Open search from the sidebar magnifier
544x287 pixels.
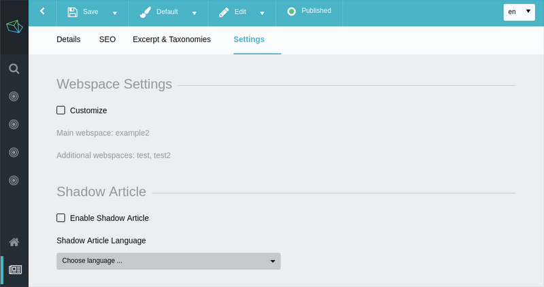(14, 69)
